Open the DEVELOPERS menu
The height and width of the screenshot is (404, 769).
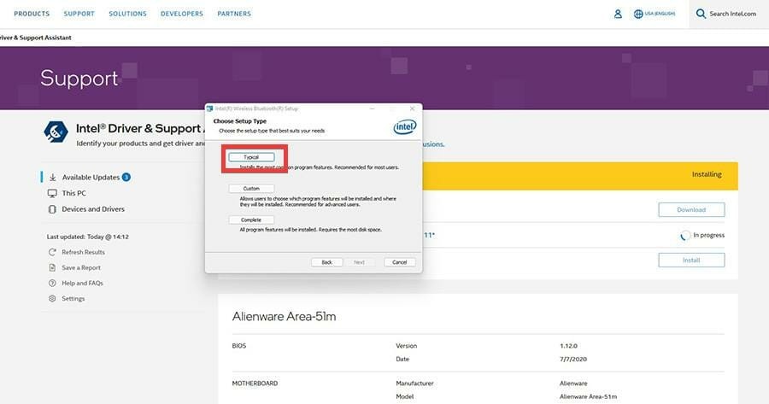181,14
